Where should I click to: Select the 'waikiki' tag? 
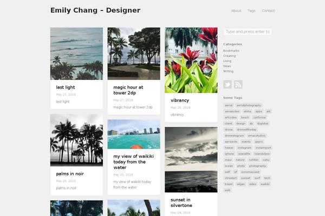click(x=265, y=184)
